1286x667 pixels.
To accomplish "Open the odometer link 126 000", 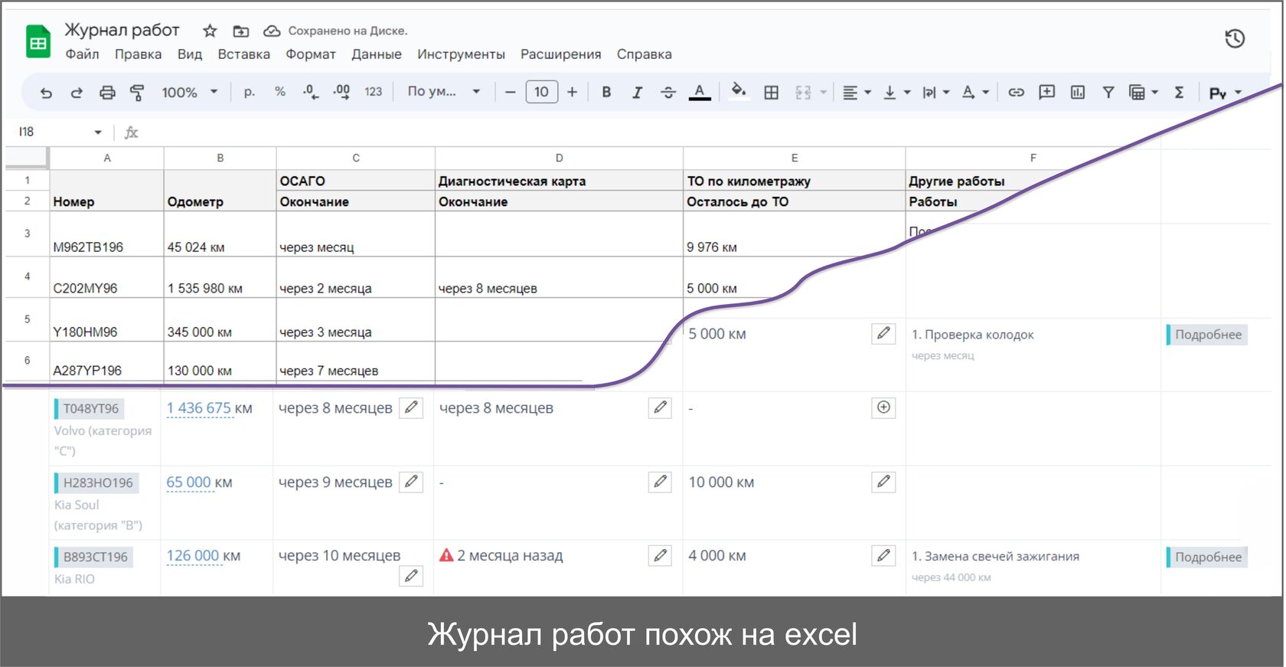I will 193,556.
